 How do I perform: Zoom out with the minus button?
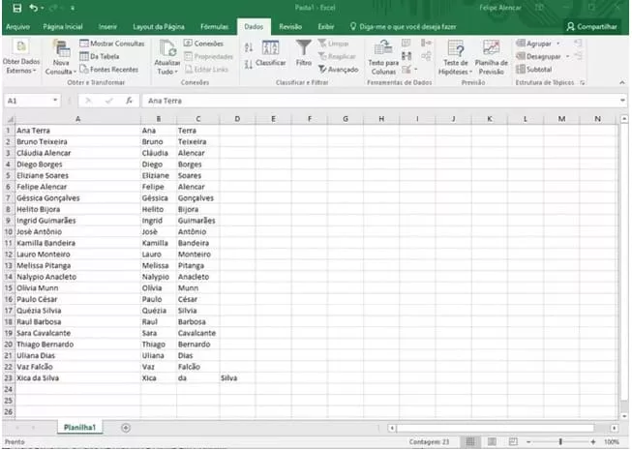coord(528,442)
